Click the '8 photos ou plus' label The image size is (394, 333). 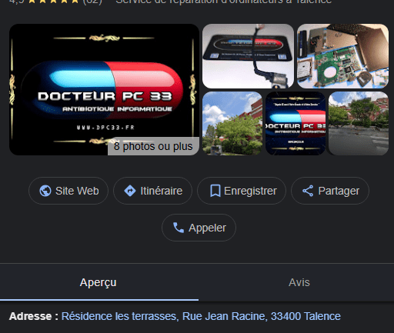(x=153, y=146)
